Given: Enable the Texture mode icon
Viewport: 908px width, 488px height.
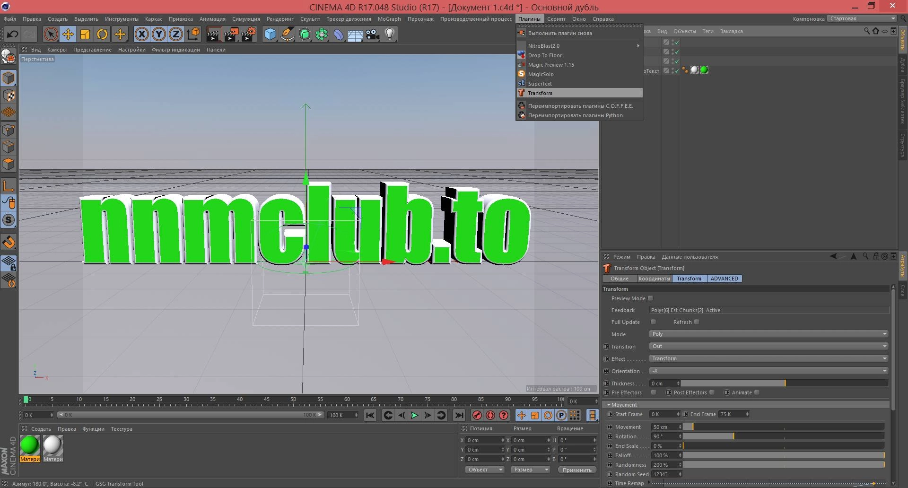Looking at the screenshot, I should click(9, 95).
